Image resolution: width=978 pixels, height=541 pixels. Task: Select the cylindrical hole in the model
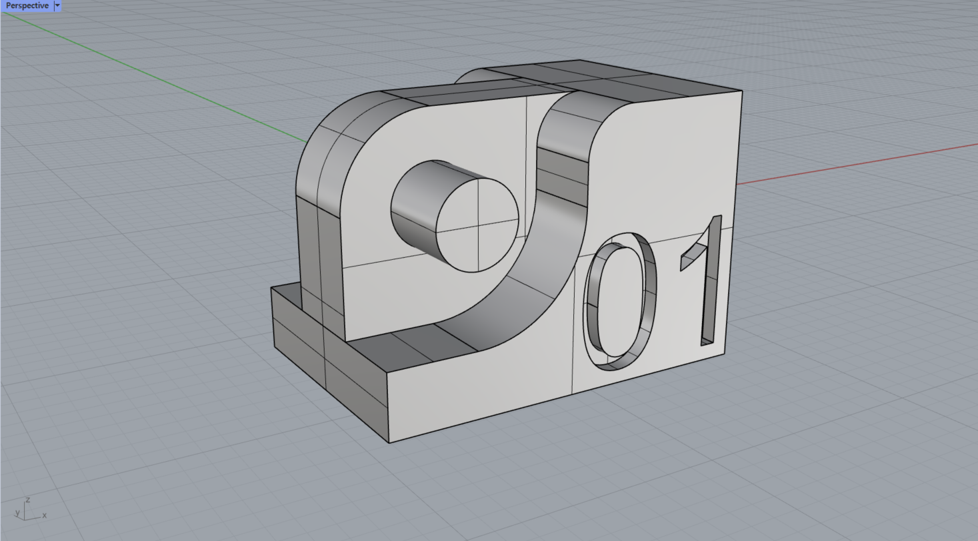pyautogui.click(x=455, y=216)
